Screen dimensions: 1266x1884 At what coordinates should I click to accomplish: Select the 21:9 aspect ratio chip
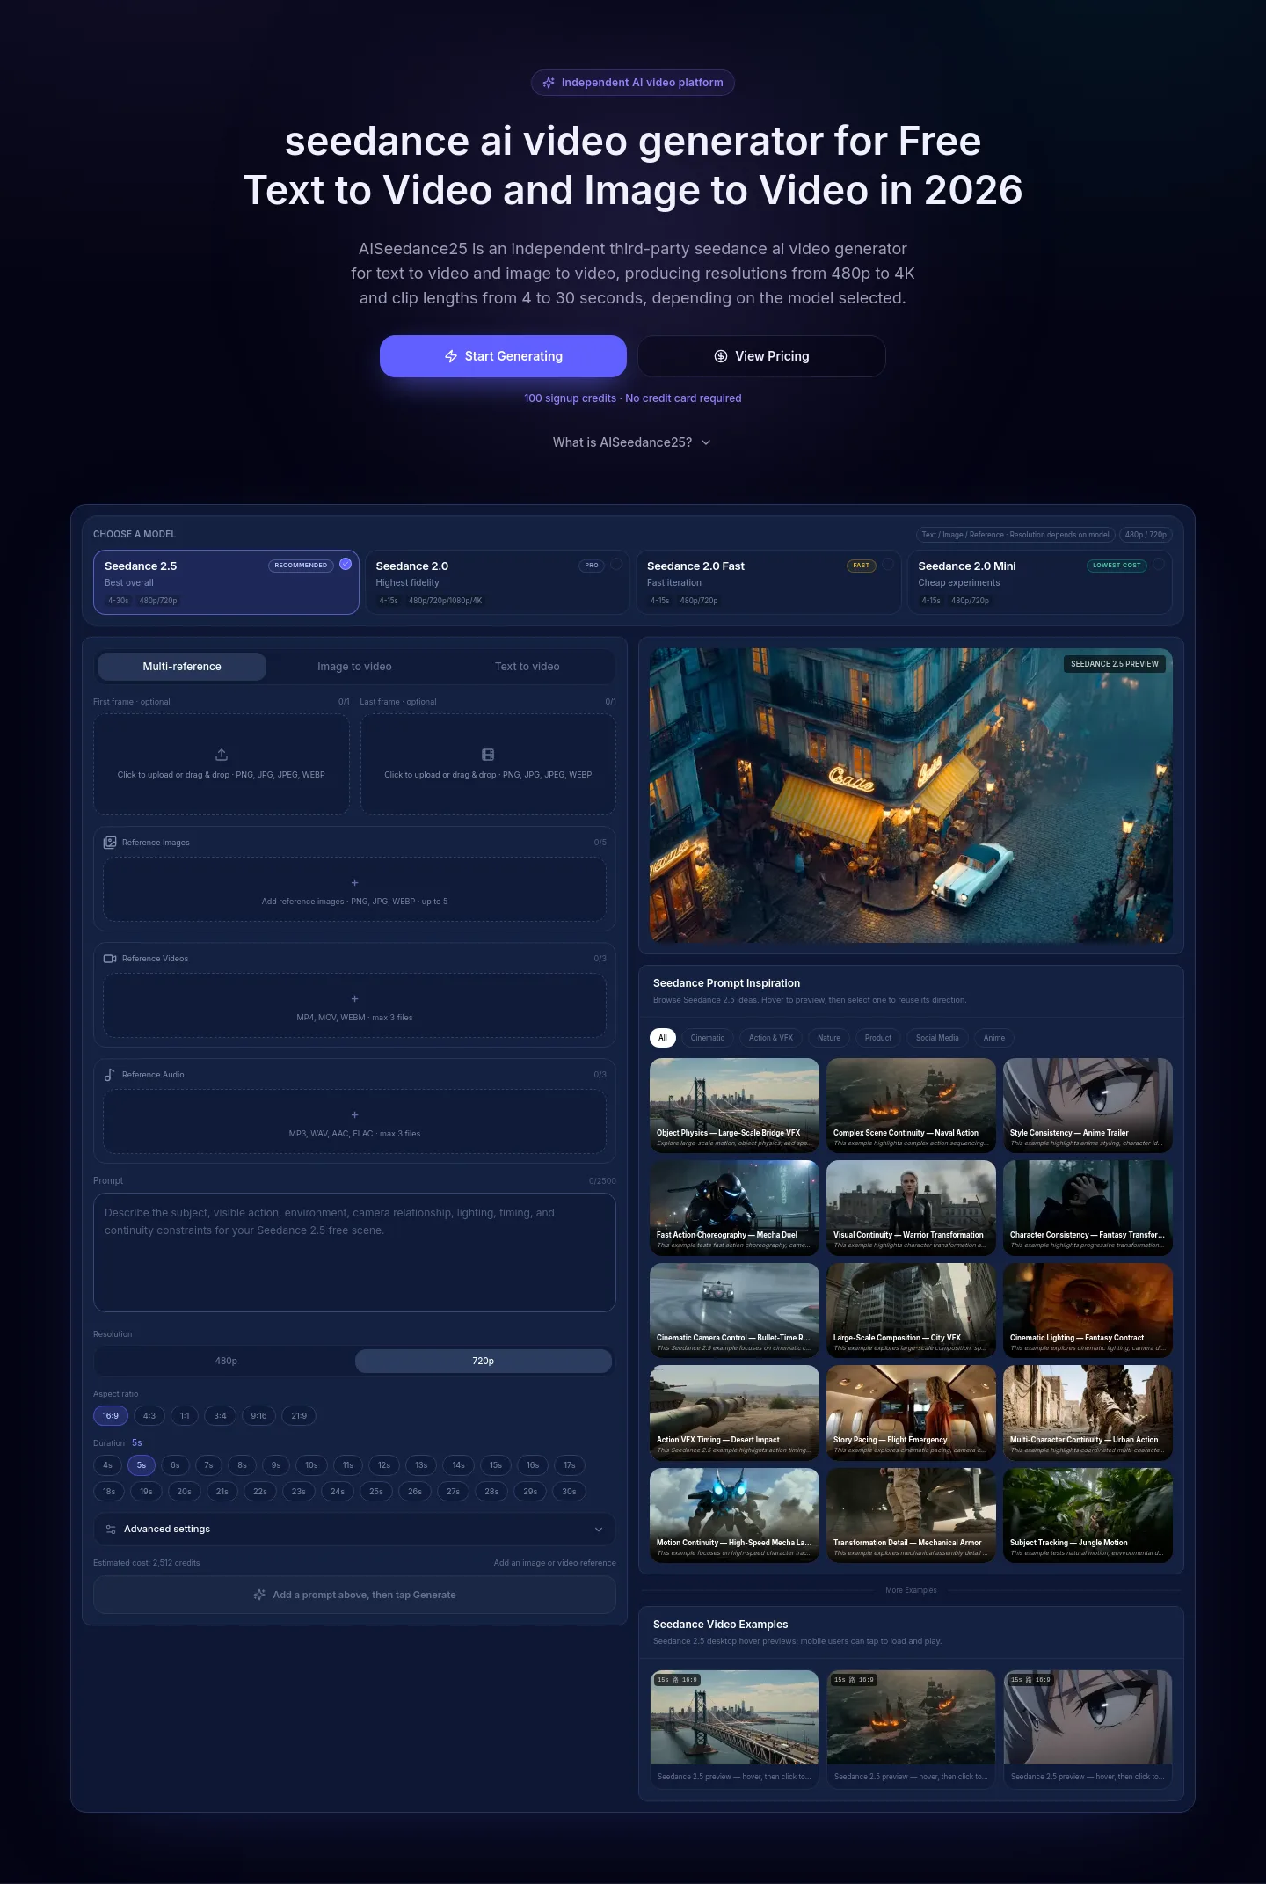point(299,1416)
